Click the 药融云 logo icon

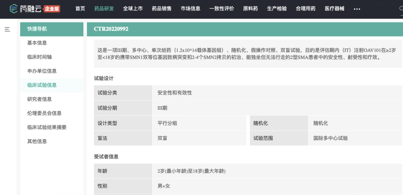point(14,9)
